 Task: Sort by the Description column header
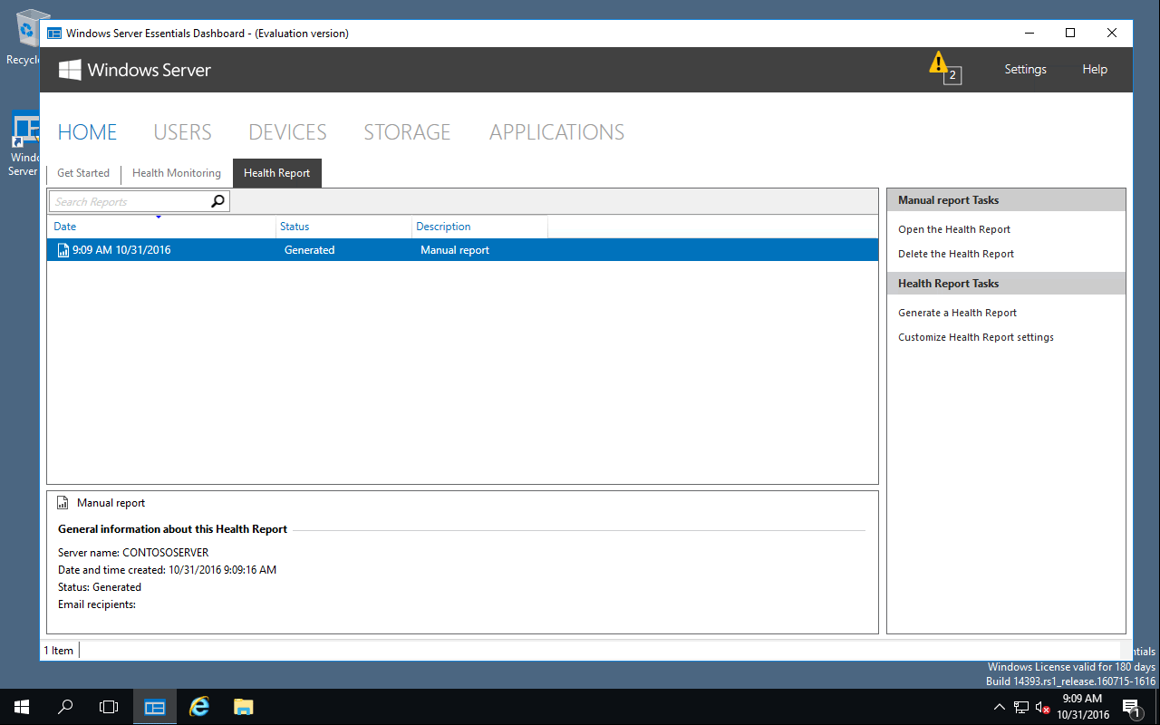(x=479, y=227)
